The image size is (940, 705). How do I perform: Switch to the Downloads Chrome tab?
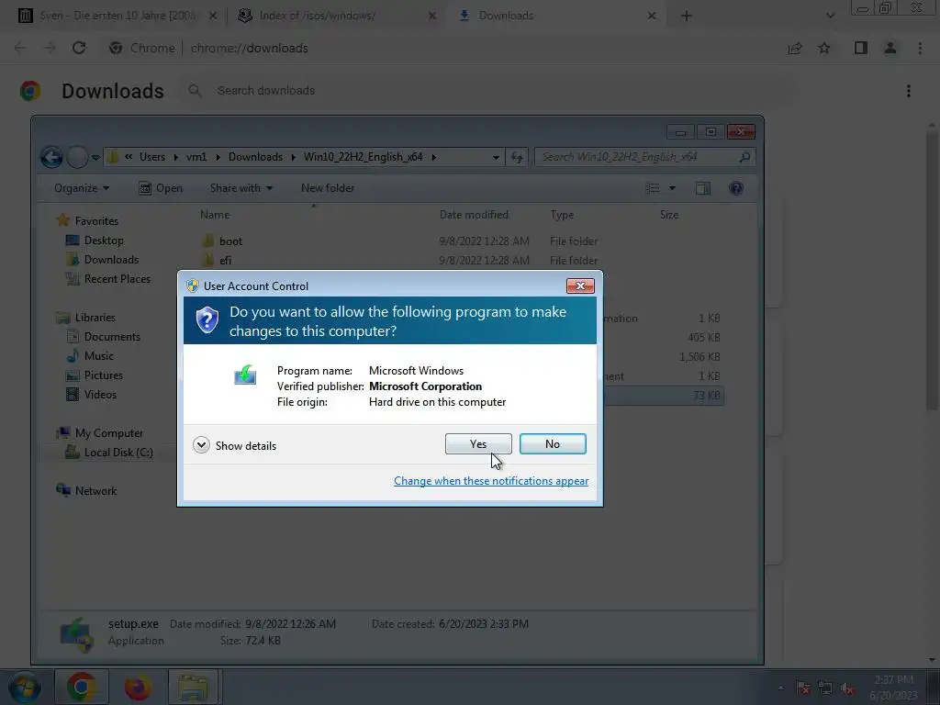pos(555,16)
